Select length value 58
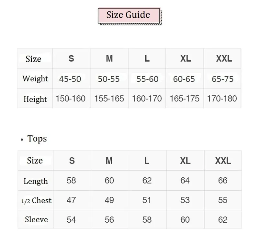259x232 pixels. tap(71, 180)
